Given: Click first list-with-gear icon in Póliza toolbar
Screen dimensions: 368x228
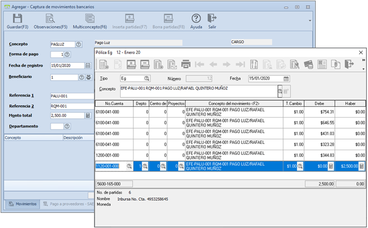Looking at the screenshot, I should pyautogui.click(x=104, y=64).
